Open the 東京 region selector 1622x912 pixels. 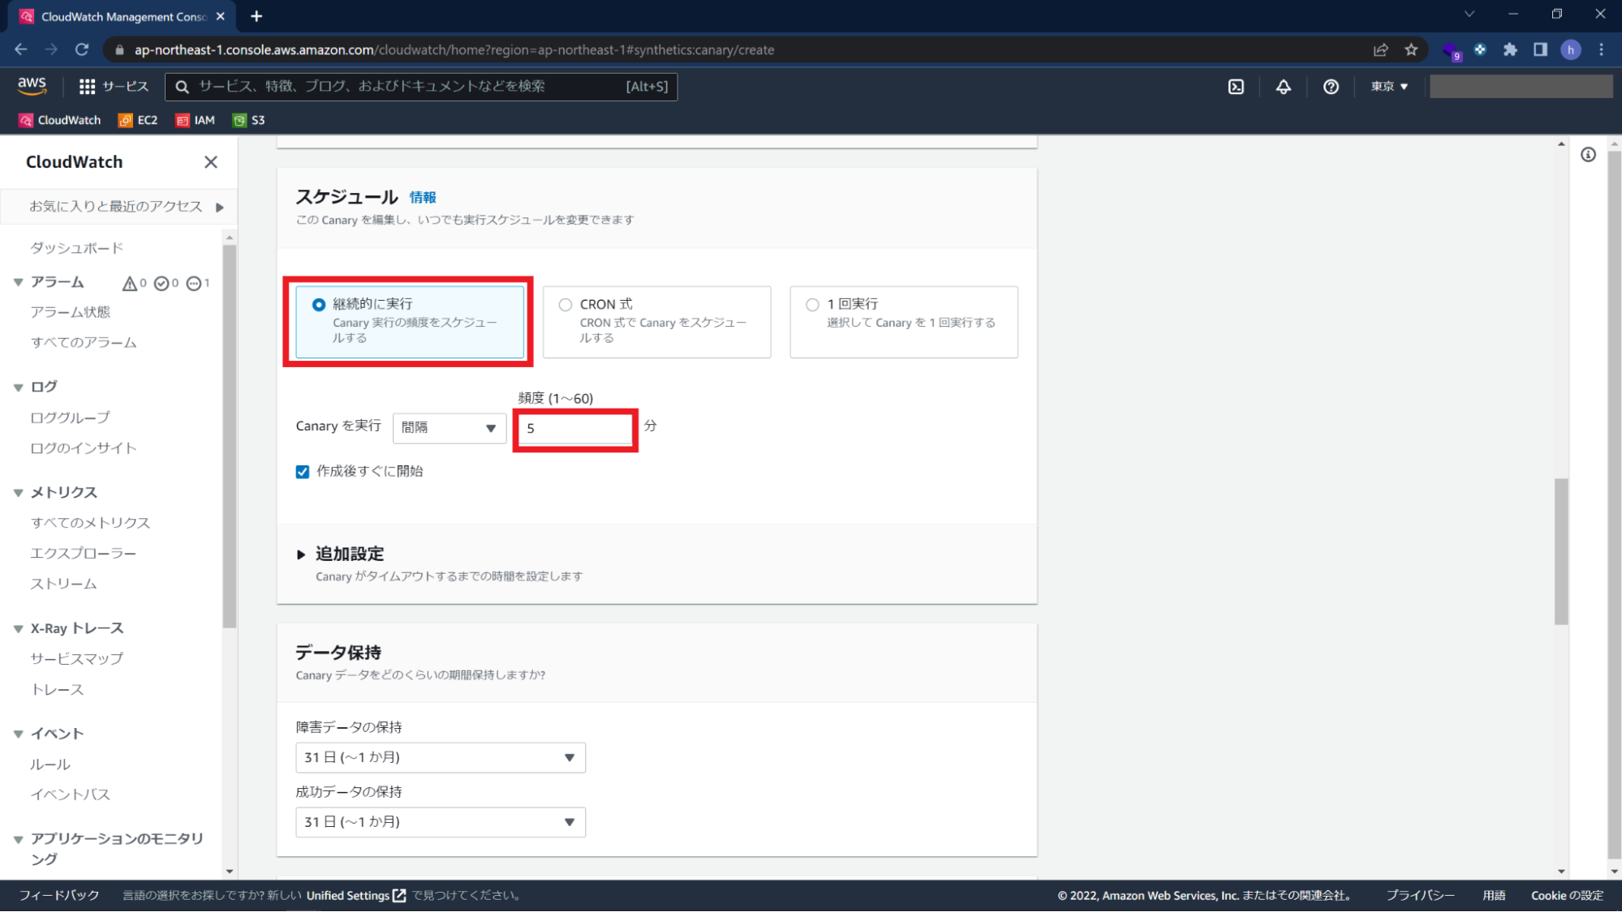coord(1389,87)
